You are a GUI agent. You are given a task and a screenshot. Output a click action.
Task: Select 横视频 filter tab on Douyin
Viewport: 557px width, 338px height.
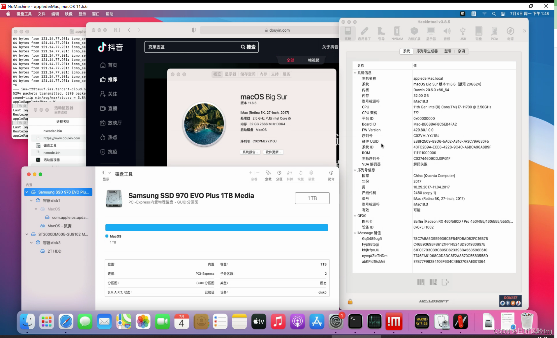313,60
